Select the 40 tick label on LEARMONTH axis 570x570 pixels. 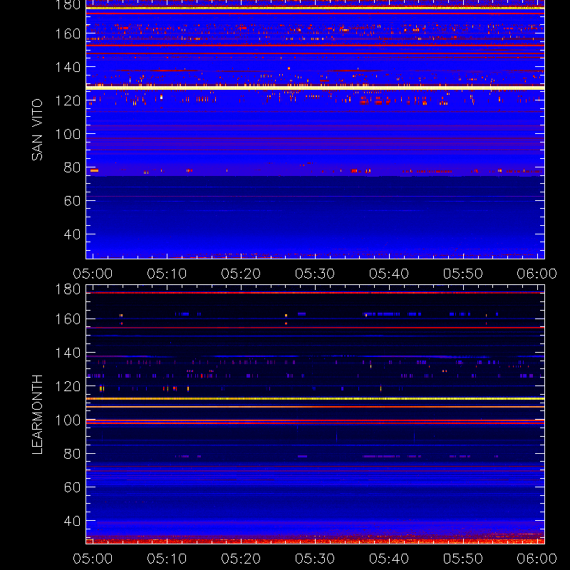click(72, 521)
